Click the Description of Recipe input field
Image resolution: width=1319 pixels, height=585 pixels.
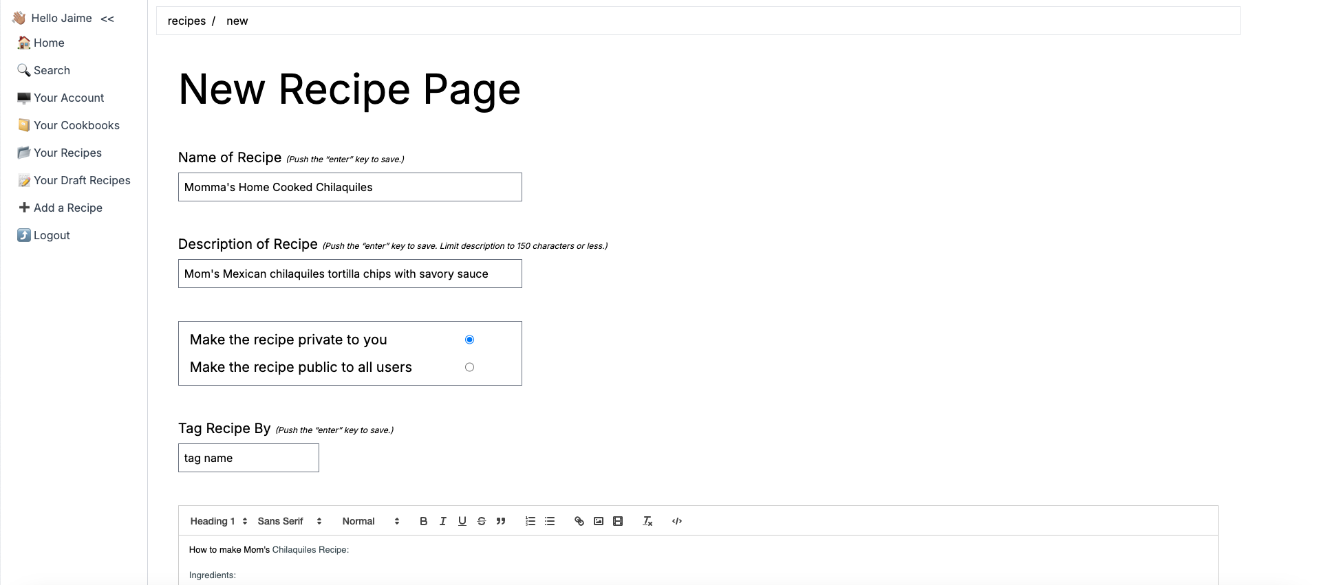[x=350, y=274]
